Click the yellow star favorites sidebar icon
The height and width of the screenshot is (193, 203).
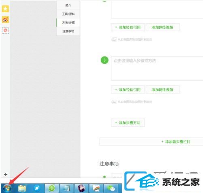pos(5,9)
